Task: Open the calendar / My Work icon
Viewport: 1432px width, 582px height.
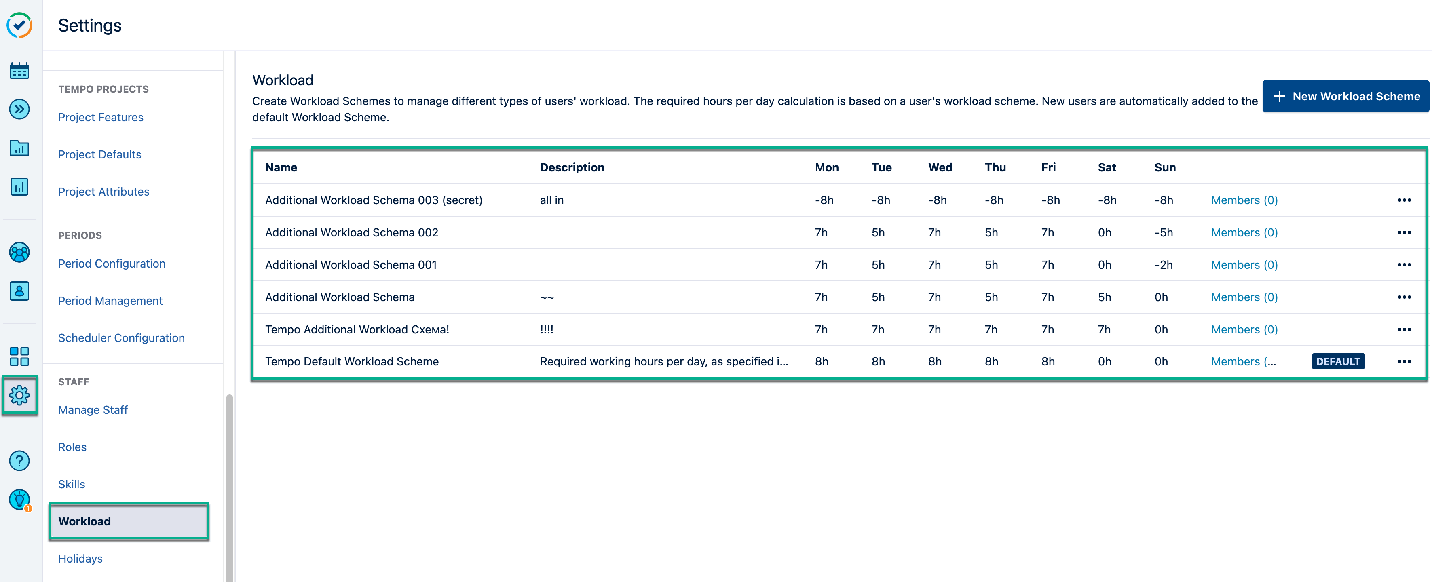Action: pyautogui.click(x=19, y=71)
